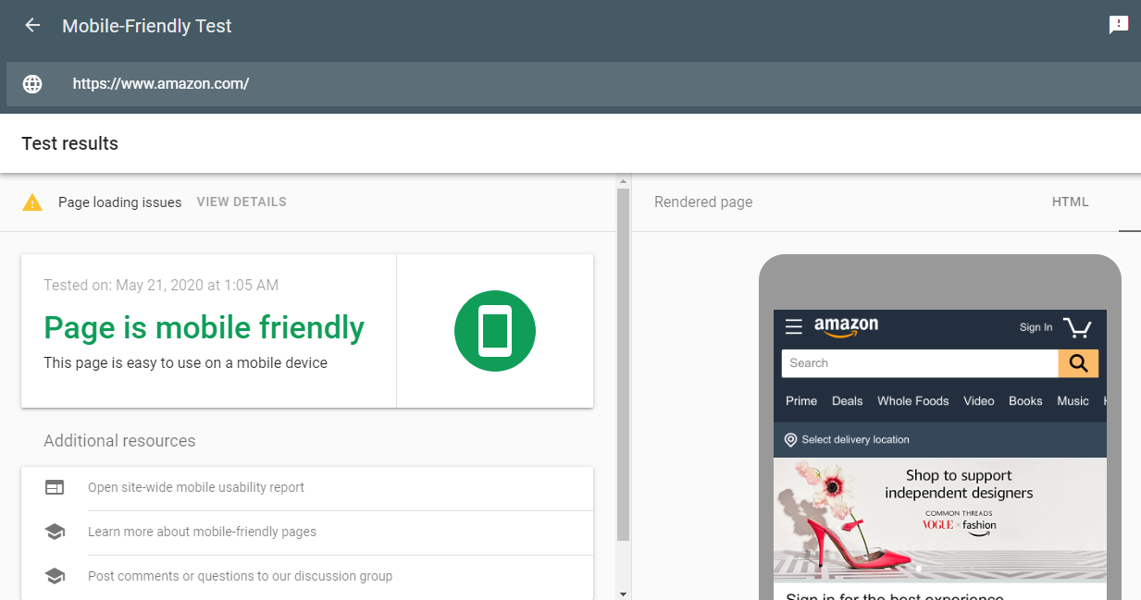1141x600 pixels.
Task: Click the Search box in Amazon preview
Action: coord(920,363)
